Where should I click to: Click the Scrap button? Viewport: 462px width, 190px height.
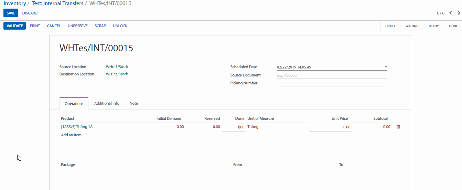(x=100, y=26)
